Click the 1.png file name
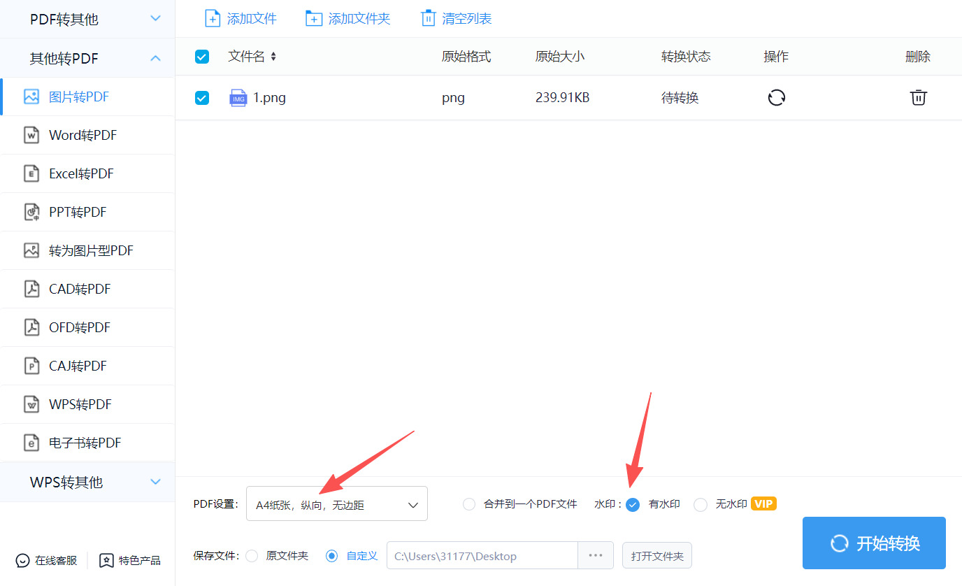 (x=269, y=98)
